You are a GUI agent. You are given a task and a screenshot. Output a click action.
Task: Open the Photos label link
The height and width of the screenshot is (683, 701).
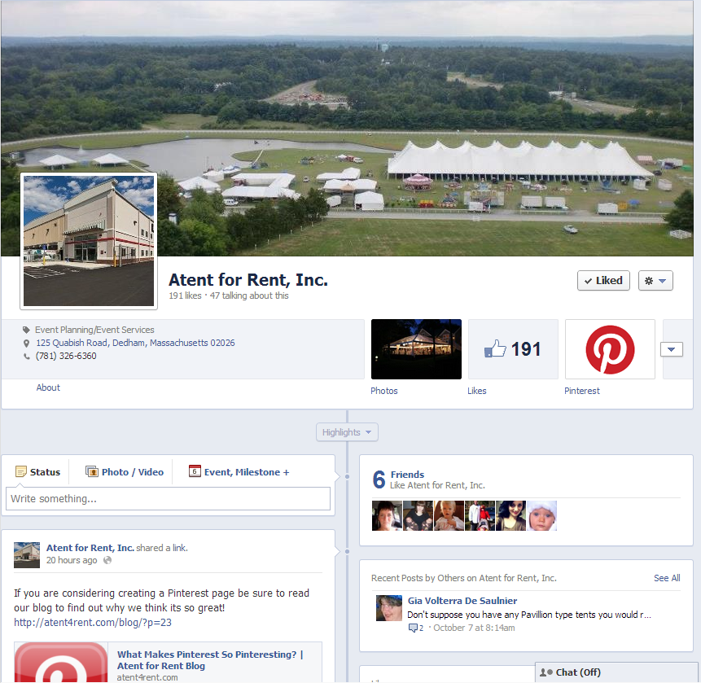[384, 391]
